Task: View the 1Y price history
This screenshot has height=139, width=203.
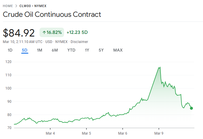Action: tap(87, 50)
